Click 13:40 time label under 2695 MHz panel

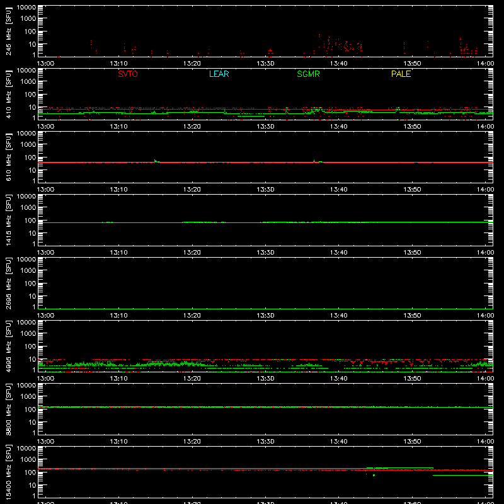(339, 316)
